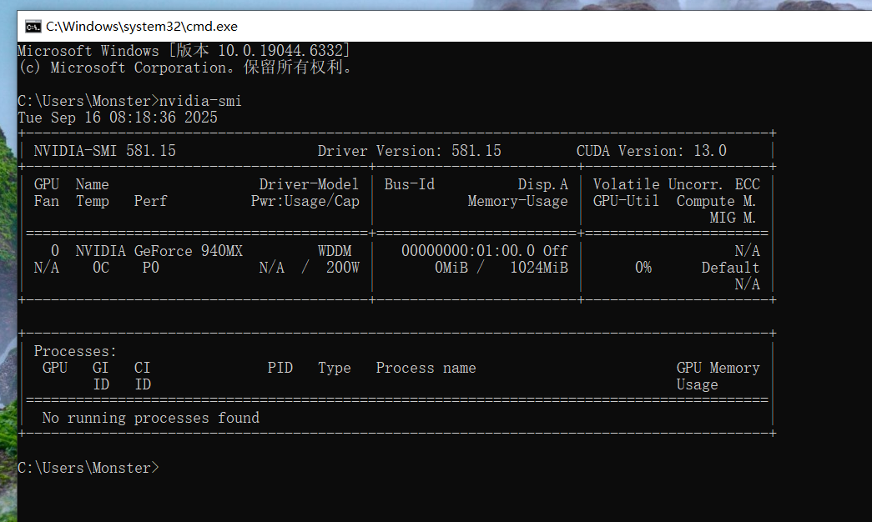872x522 pixels.
Task: Click the typed nvidia-smi command text
Action: tap(200, 101)
